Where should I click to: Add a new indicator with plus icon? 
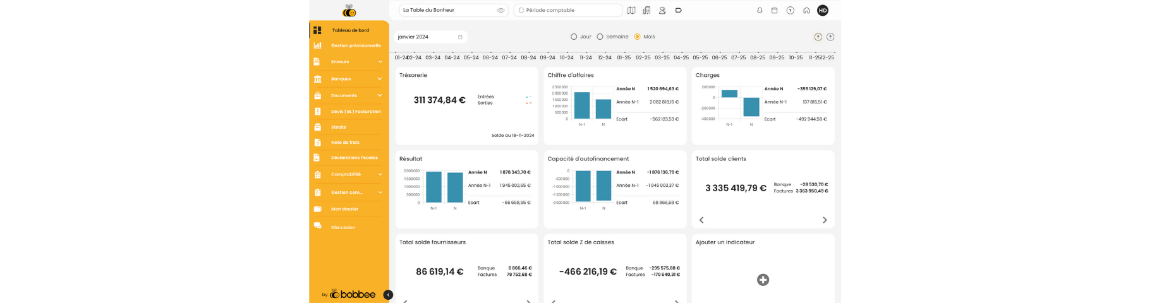click(x=763, y=280)
